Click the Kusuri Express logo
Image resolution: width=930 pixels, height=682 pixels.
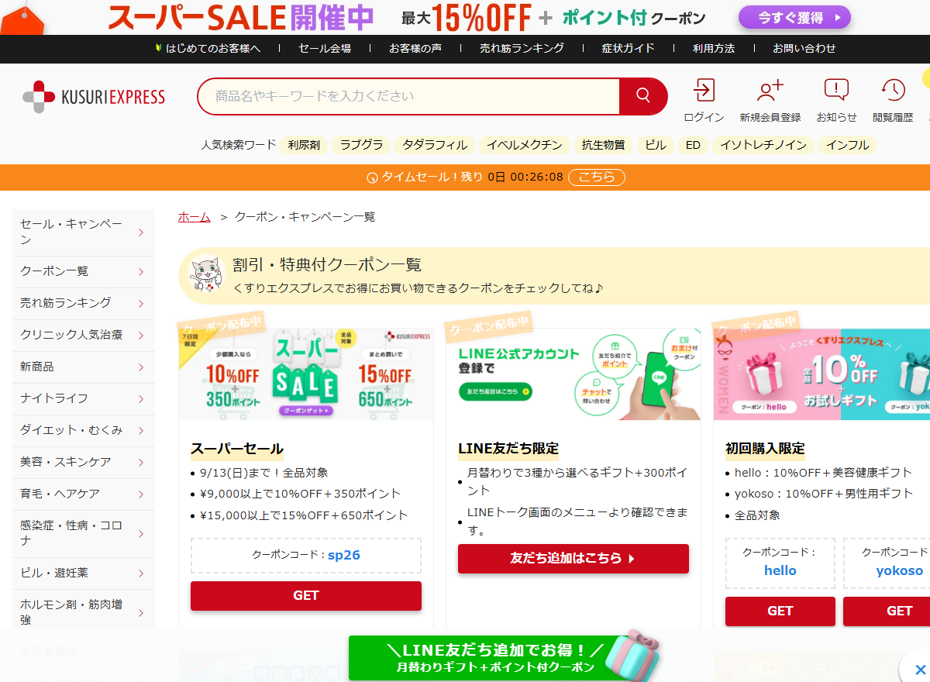point(94,97)
